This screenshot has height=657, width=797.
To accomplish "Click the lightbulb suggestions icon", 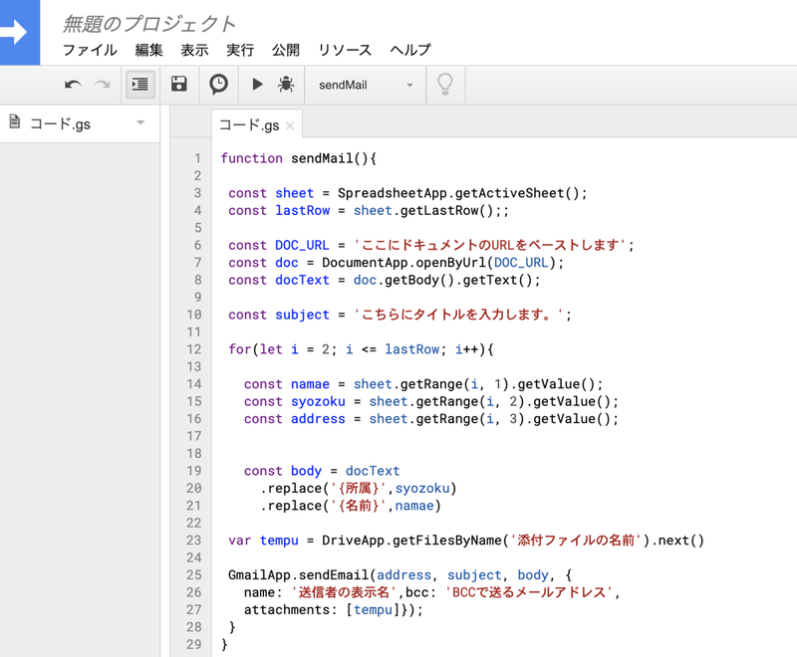I will coord(444,85).
